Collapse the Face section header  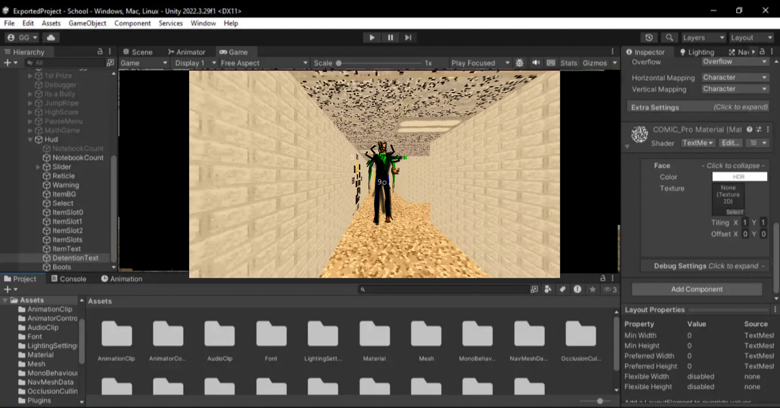pyautogui.click(x=706, y=166)
